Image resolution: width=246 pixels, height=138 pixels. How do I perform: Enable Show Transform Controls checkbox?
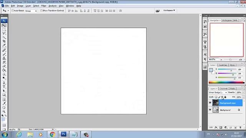[42, 11]
